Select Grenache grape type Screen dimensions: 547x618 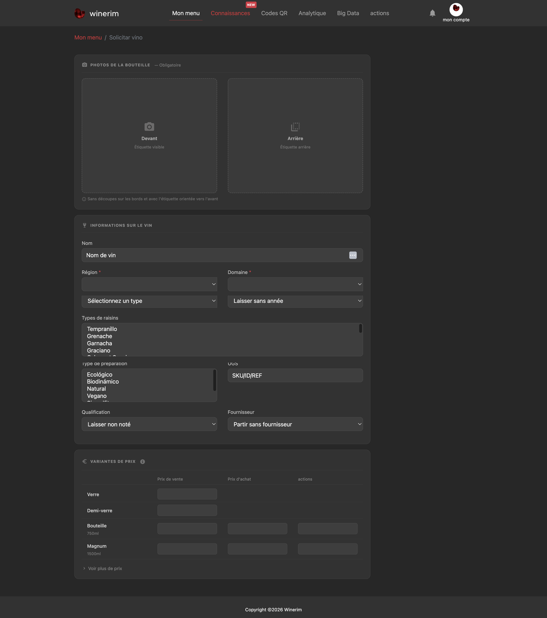click(100, 336)
